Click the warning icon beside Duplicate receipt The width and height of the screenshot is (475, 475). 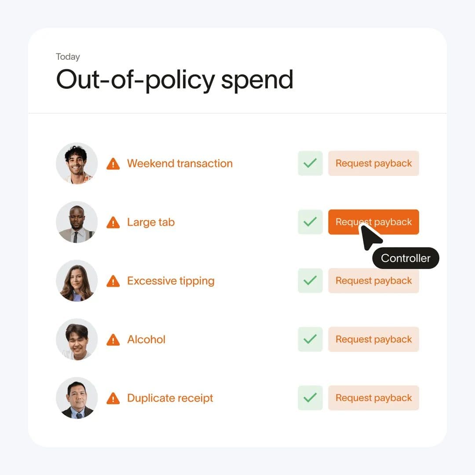[113, 398]
